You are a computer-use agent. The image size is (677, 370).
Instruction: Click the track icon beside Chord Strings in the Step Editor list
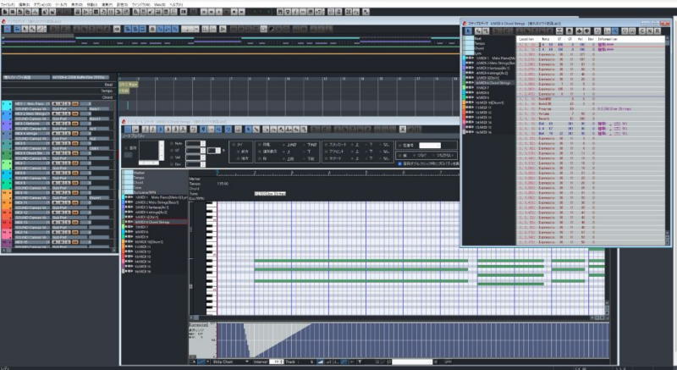click(470, 83)
